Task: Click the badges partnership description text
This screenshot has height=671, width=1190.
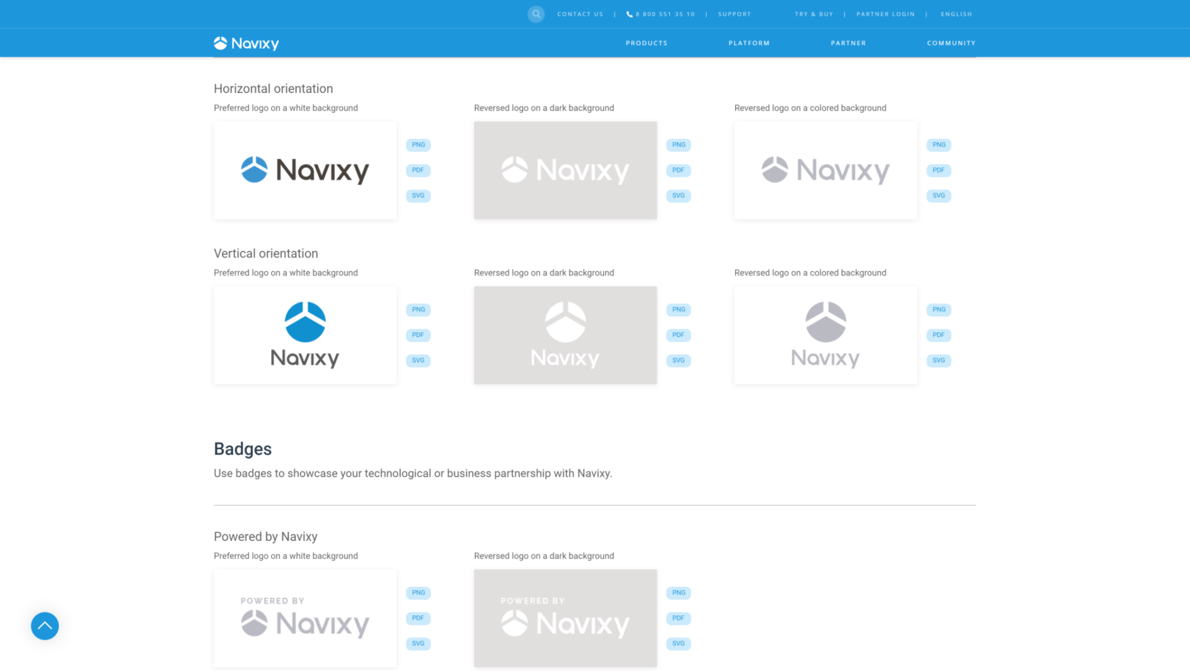Action: (413, 473)
